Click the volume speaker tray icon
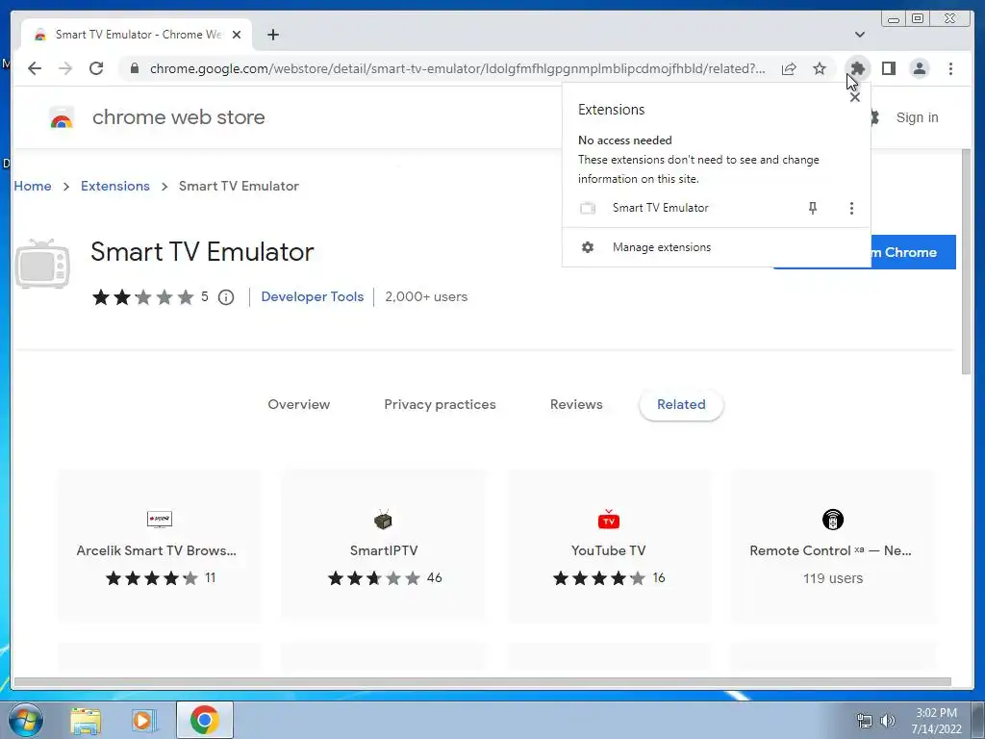Viewport: 985px width, 739px height. 888,721
